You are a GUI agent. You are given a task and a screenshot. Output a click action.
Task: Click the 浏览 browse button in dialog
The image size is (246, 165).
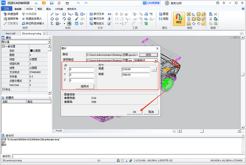pos(148,55)
